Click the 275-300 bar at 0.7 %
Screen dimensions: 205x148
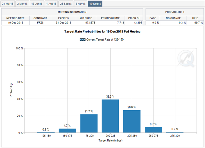click(175, 132)
